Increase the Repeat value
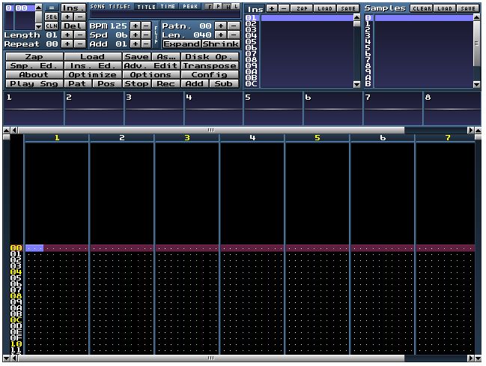Viewport: 486px width, 366px height. tap(67, 43)
